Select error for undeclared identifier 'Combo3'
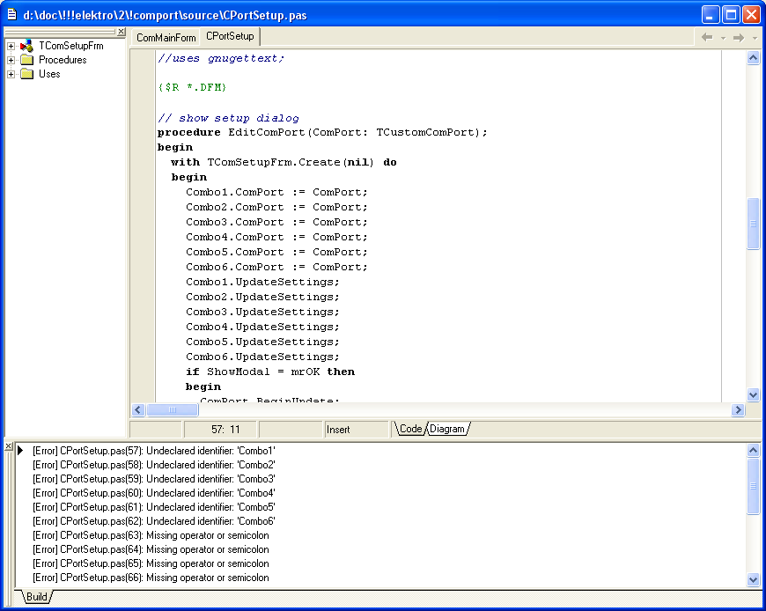Viewport: 766px width, 611px height. coord(154,479)
